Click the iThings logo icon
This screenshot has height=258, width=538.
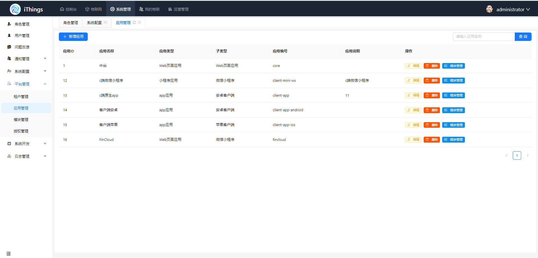click(15, 9)
